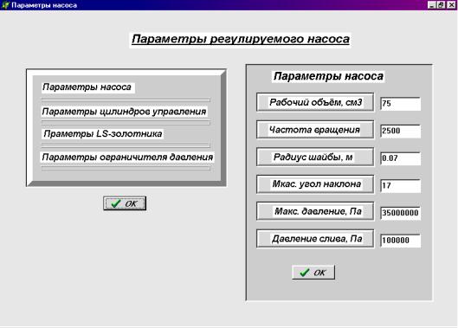Focus the tilt angle field showing 17
458x328 pixels.
pos(401,185)
